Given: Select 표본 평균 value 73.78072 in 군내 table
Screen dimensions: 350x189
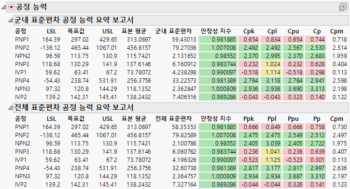Looking at the screenshot, I should click(x=139, y=73).
